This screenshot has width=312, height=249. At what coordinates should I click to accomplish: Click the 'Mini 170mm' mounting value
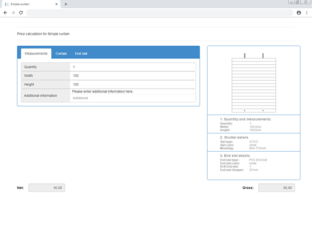258,148
